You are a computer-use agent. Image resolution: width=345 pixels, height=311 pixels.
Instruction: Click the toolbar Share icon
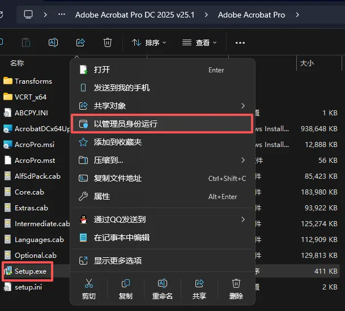click(80, 42)
